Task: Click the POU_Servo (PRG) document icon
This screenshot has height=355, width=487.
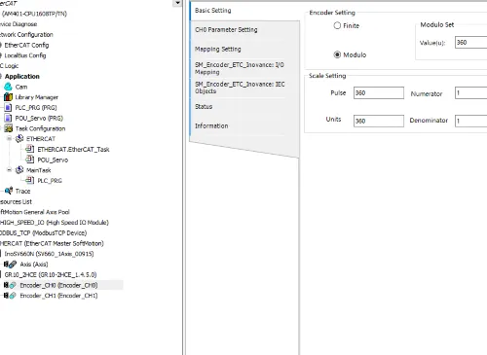Action: coord(8,118)
